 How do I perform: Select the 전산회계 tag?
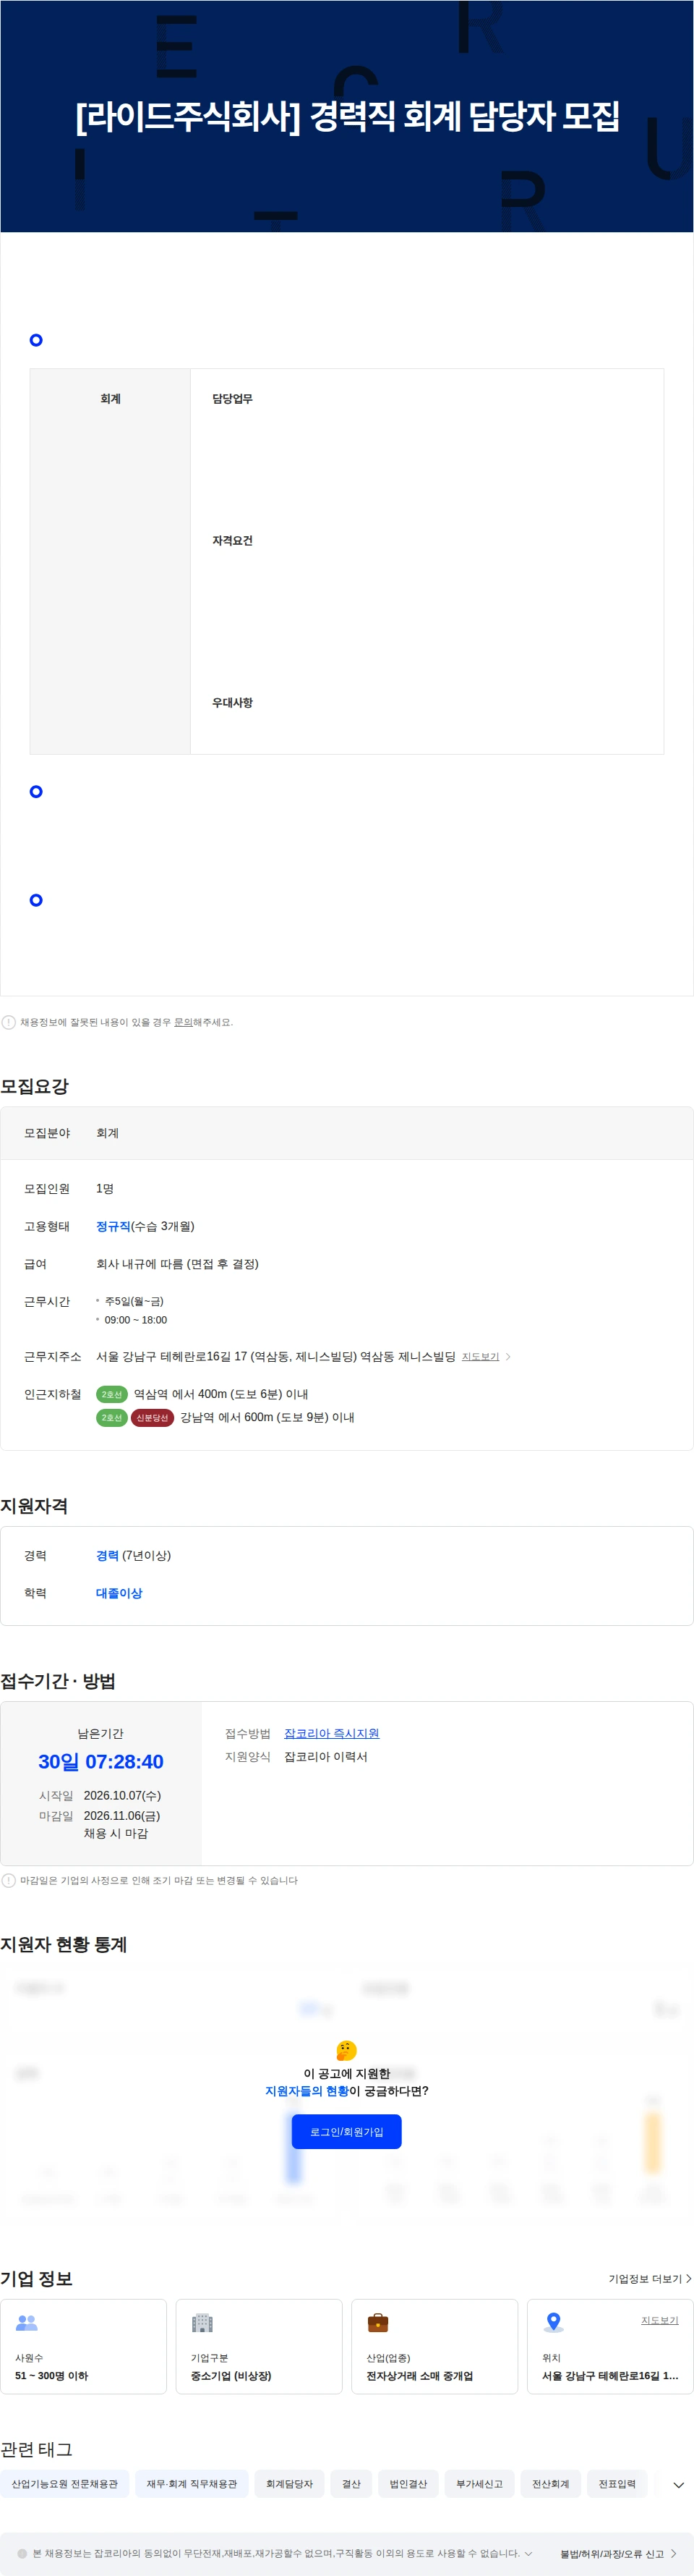(x=550, y=2484)
